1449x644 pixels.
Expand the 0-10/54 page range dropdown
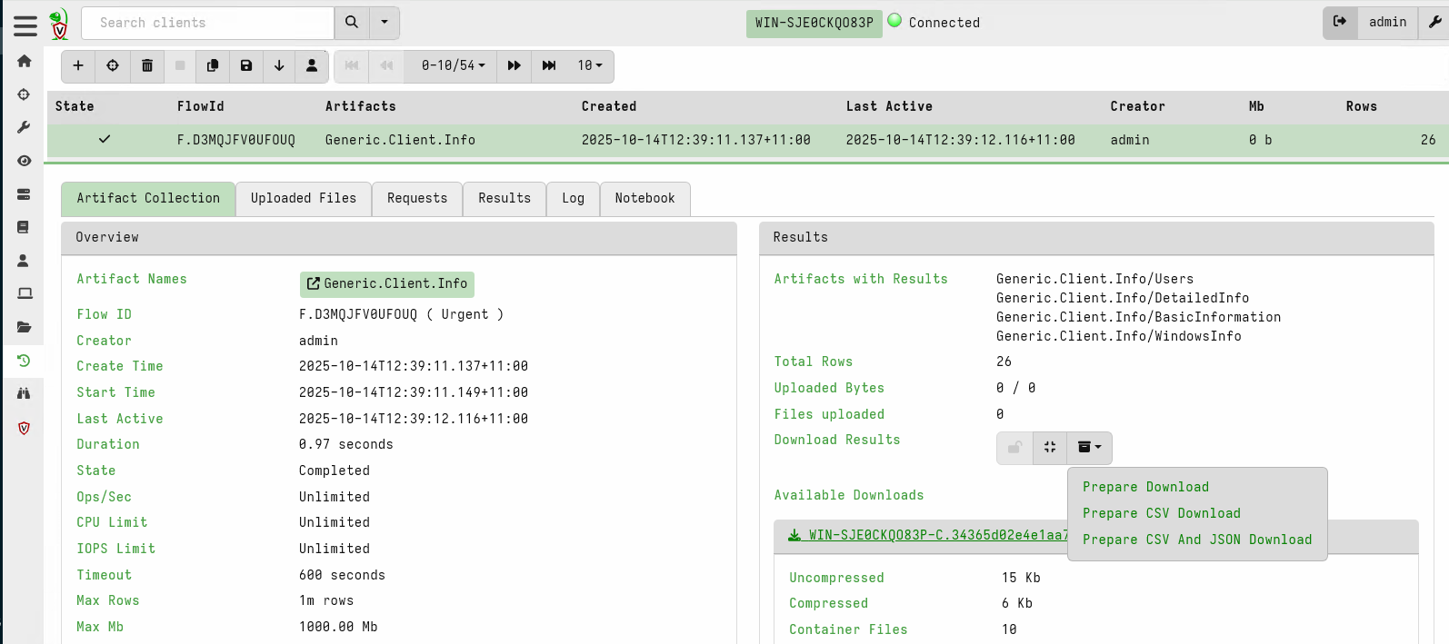click(x=453, y=65)
